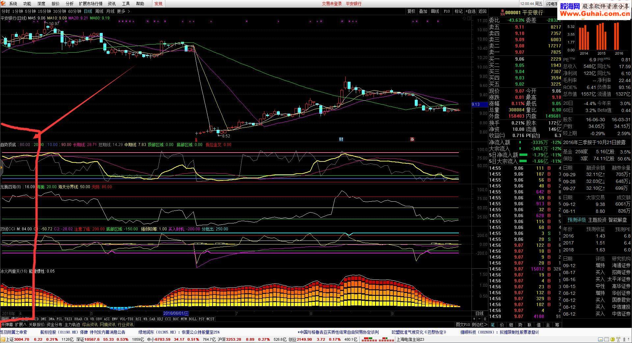This screenshot has height=343, width=632.
Task: Open the 分析 menu
Action: pos(69,4)
